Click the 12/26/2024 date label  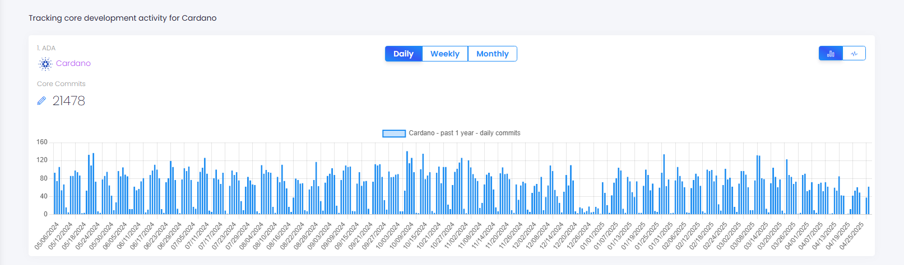580,235
